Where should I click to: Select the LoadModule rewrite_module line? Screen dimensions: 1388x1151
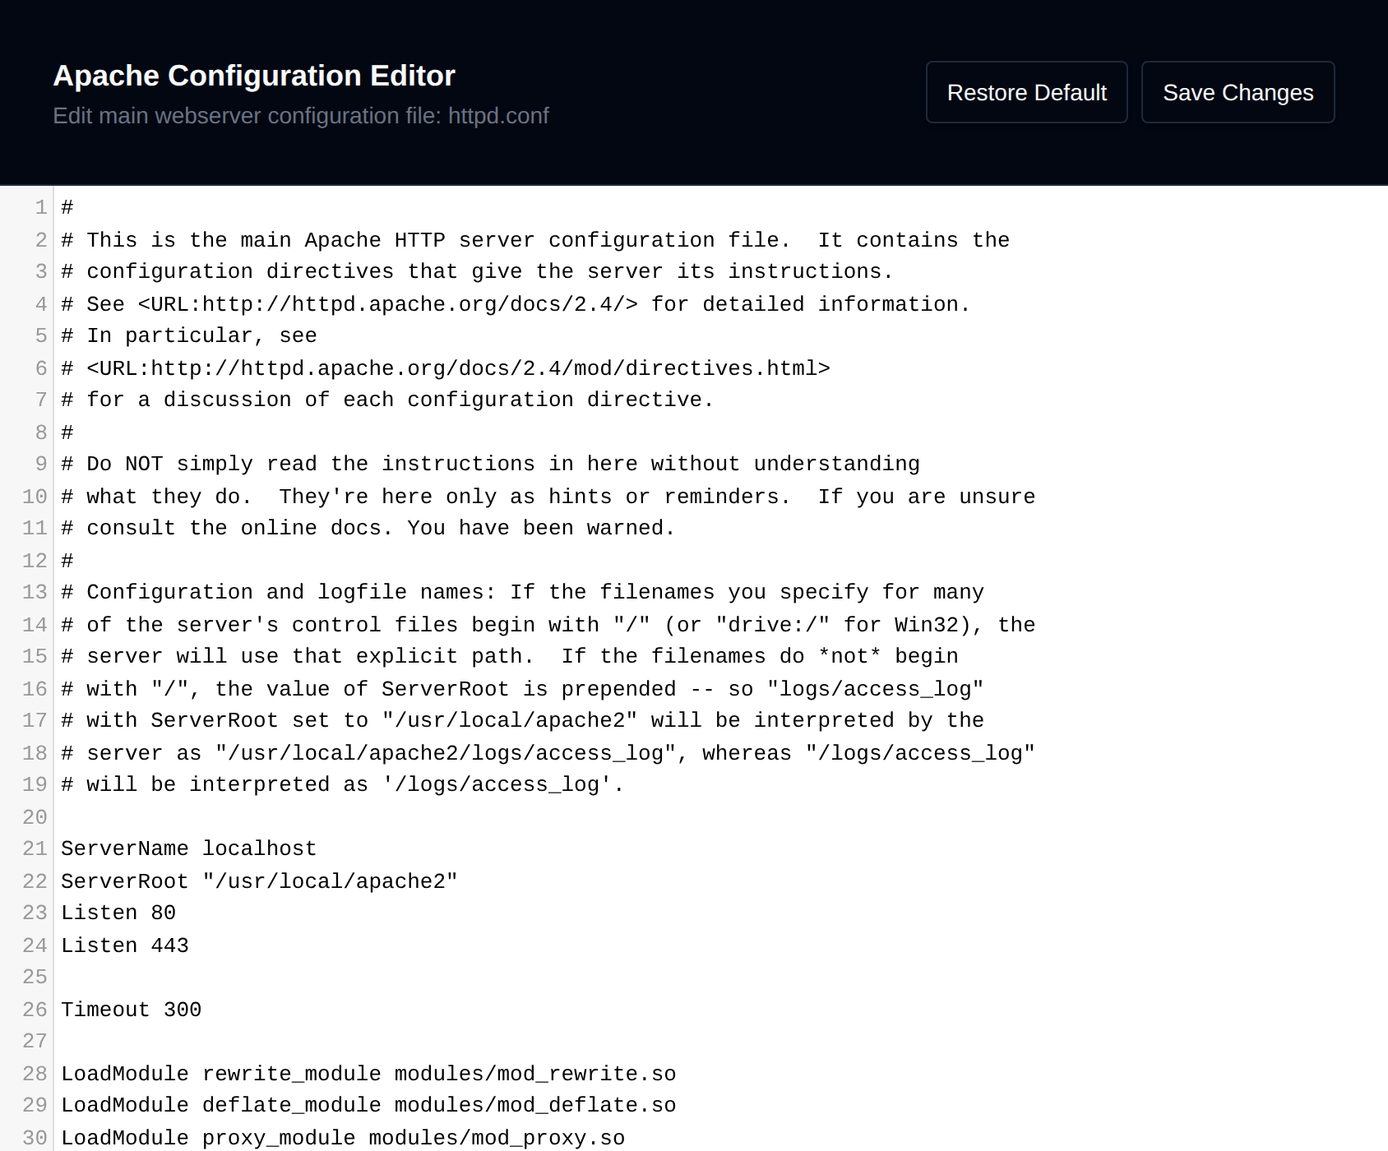click(x=368, y=1074)
